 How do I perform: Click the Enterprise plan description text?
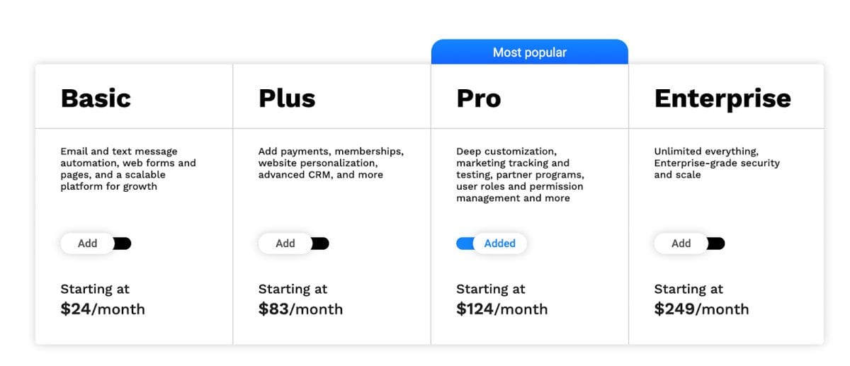(716, 163)
